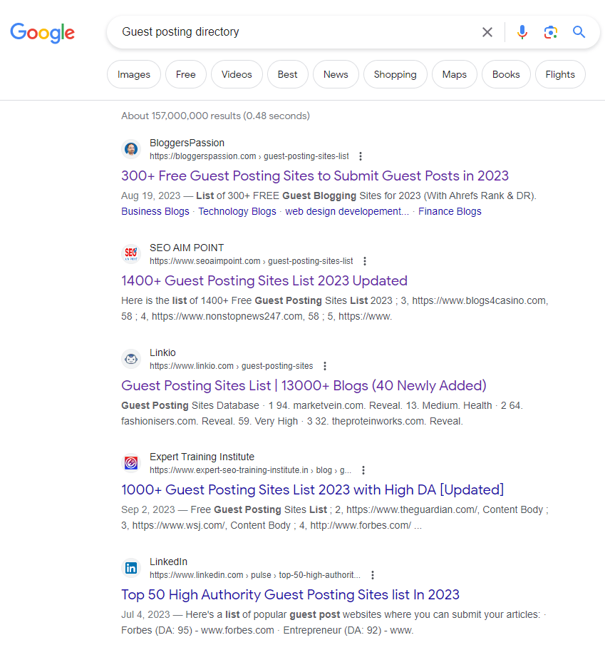This screenshot has height=660, width=605.
Task: Click expert-seo-training-institute.in URL breadcrumb
Action: [251, 470]
